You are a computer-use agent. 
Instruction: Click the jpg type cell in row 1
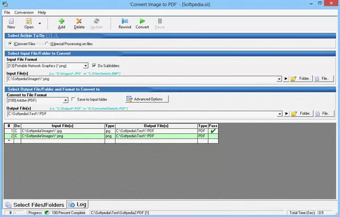(x=110, y=131)
